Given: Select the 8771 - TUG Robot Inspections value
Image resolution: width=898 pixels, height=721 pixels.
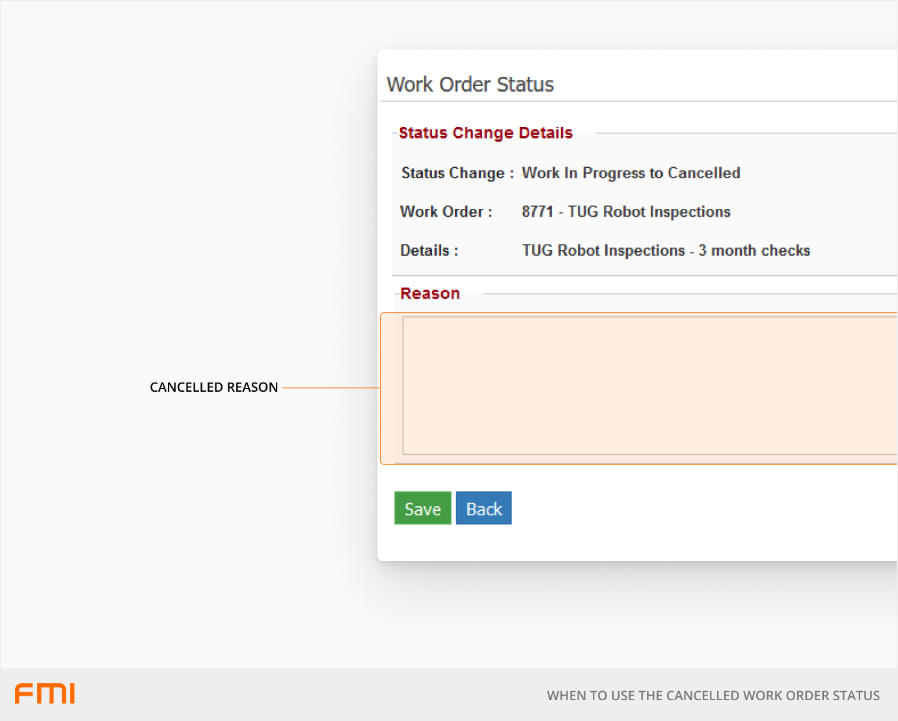Looking at the screenshot, I should coord(625,212).
